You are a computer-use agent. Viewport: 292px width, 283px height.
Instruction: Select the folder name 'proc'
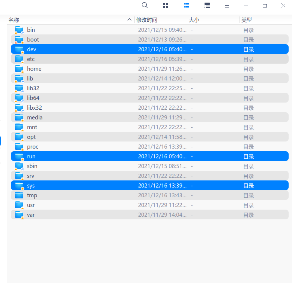click(33, 147)
